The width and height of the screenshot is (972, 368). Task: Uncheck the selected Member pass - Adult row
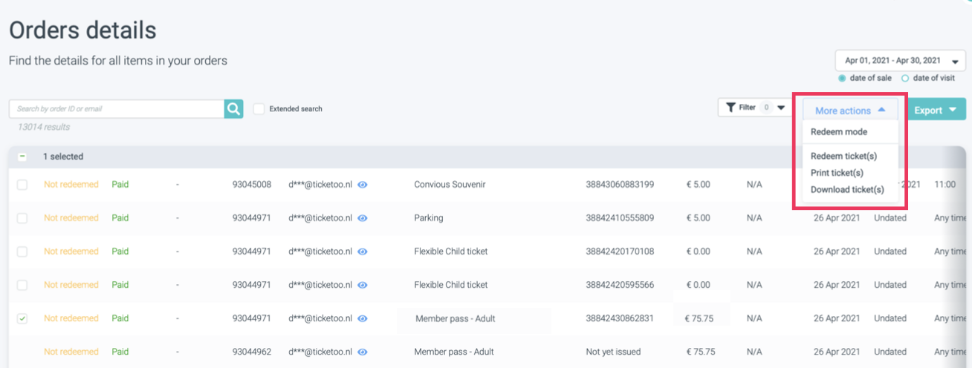click(22, 318)
